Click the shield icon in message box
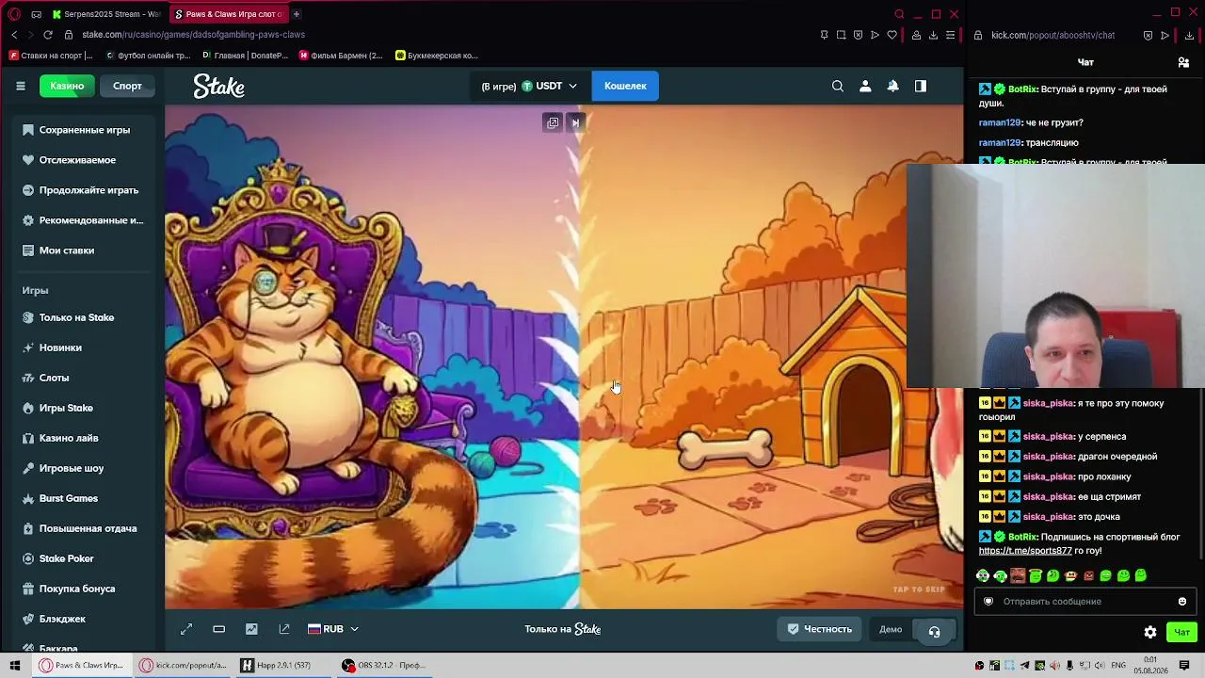The height and width of the screenshot is (678, 1205). click(988, 602)
